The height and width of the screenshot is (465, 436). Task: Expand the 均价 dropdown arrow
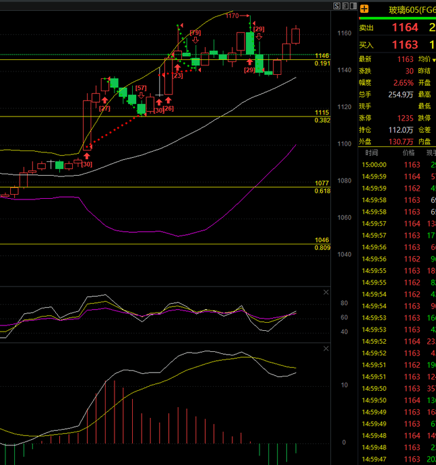coord(434,60)
